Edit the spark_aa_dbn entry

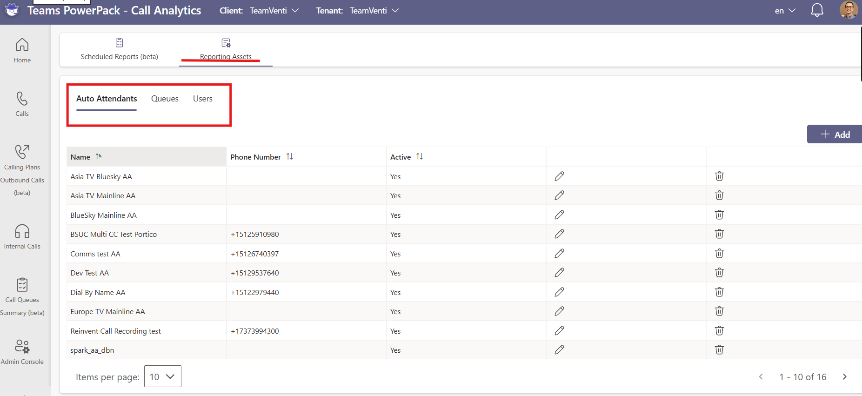[559, 350]
